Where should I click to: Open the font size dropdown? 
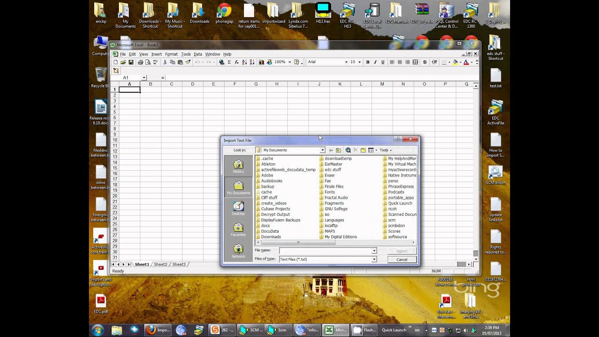(x=359, y=62)
